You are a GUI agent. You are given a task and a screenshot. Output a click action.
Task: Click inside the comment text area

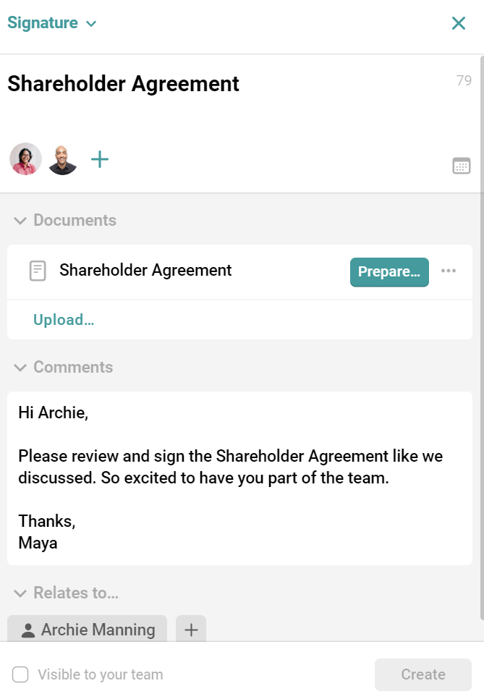[x=239, y=478]
